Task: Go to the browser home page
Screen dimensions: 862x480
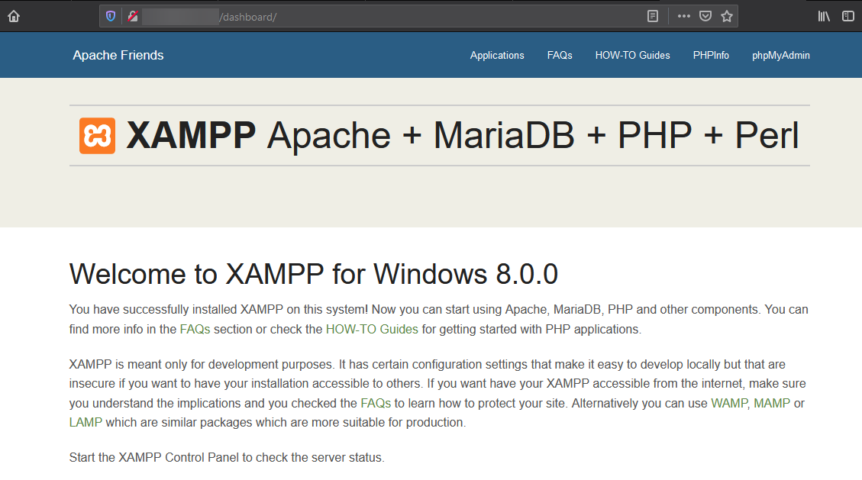Action: pos(14,17)
